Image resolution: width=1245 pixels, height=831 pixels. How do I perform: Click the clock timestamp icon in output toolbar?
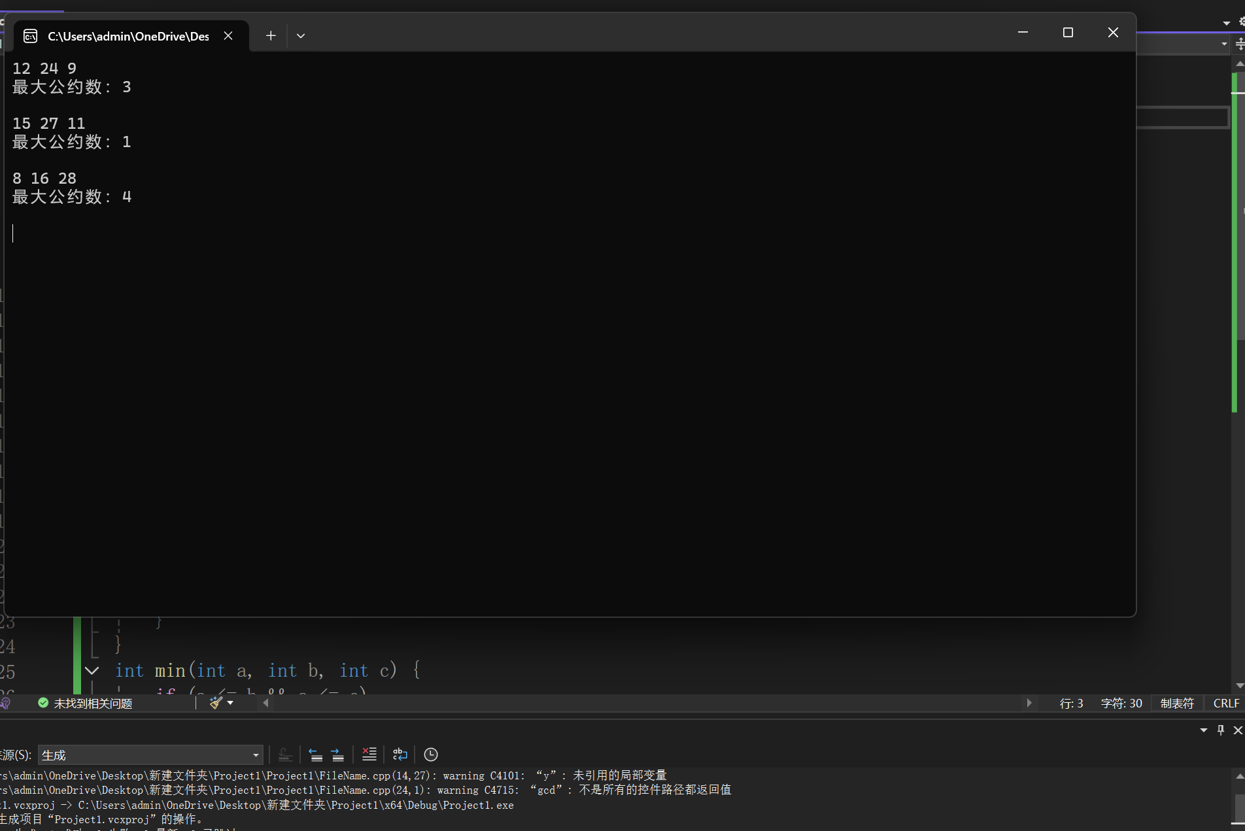pos(431,755)
